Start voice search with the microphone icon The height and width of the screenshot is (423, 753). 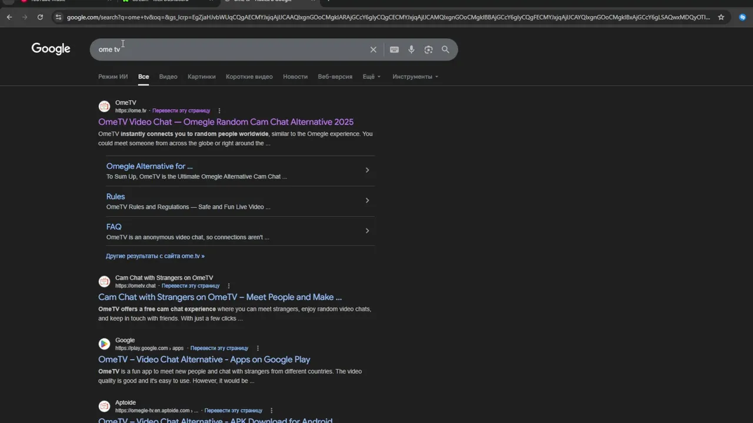tap(411, 50)
